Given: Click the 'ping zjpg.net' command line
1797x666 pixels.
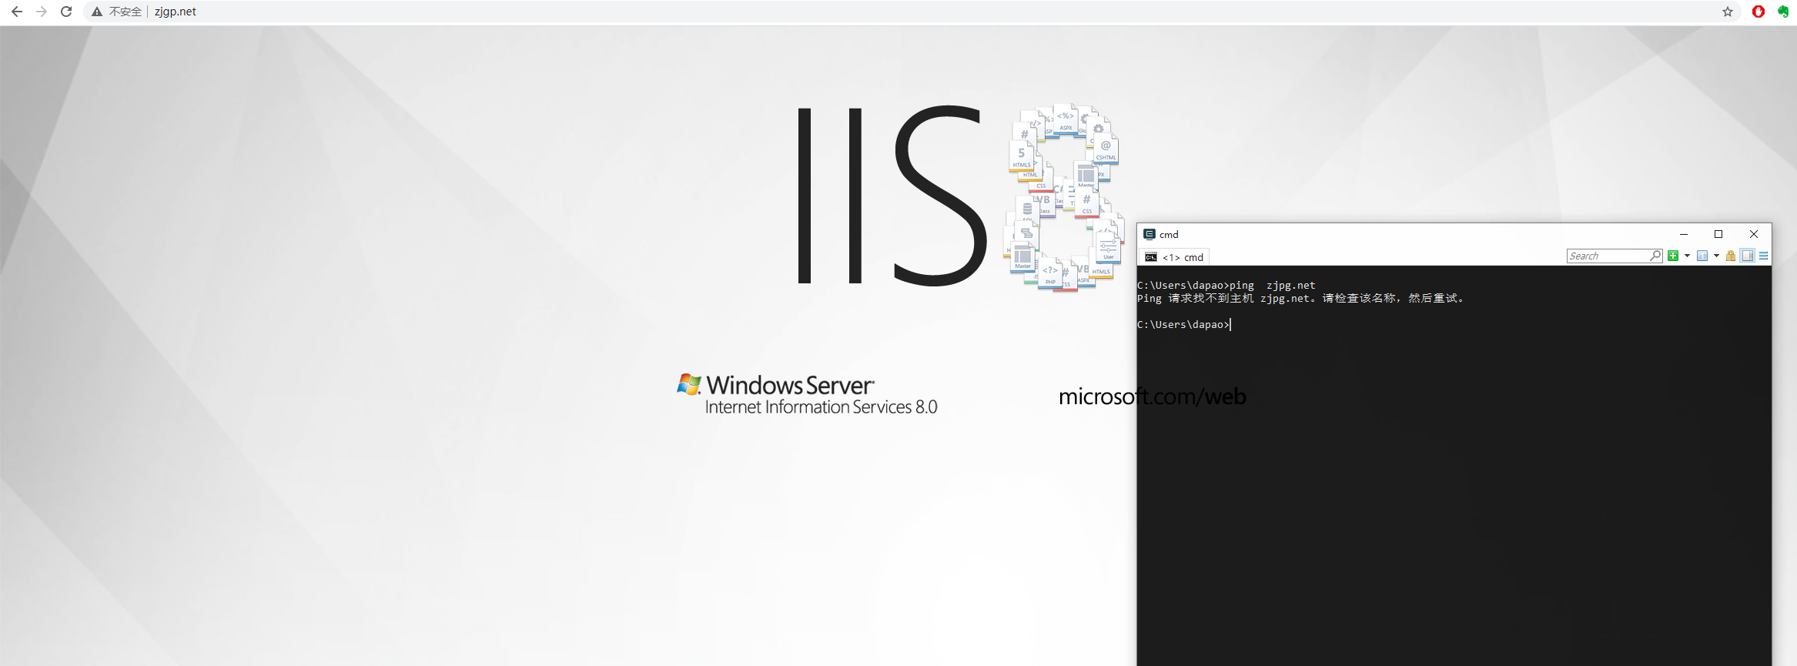Looking at the screenshot, I should [1226, 285].
